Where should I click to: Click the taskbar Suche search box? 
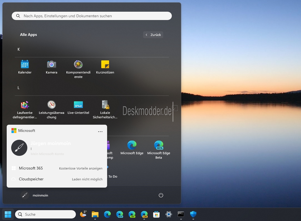tap(45, 214)
